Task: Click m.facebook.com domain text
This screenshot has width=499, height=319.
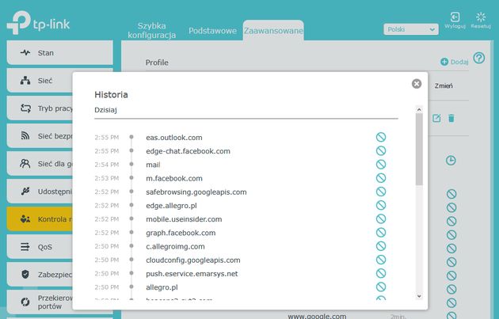Action: 174,178
